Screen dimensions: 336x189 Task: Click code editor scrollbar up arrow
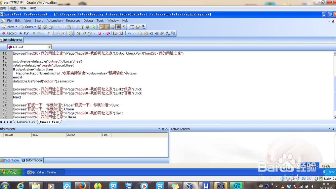pos(335,53)
